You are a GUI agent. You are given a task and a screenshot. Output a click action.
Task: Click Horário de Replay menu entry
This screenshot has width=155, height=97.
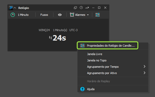coord(113,81)
